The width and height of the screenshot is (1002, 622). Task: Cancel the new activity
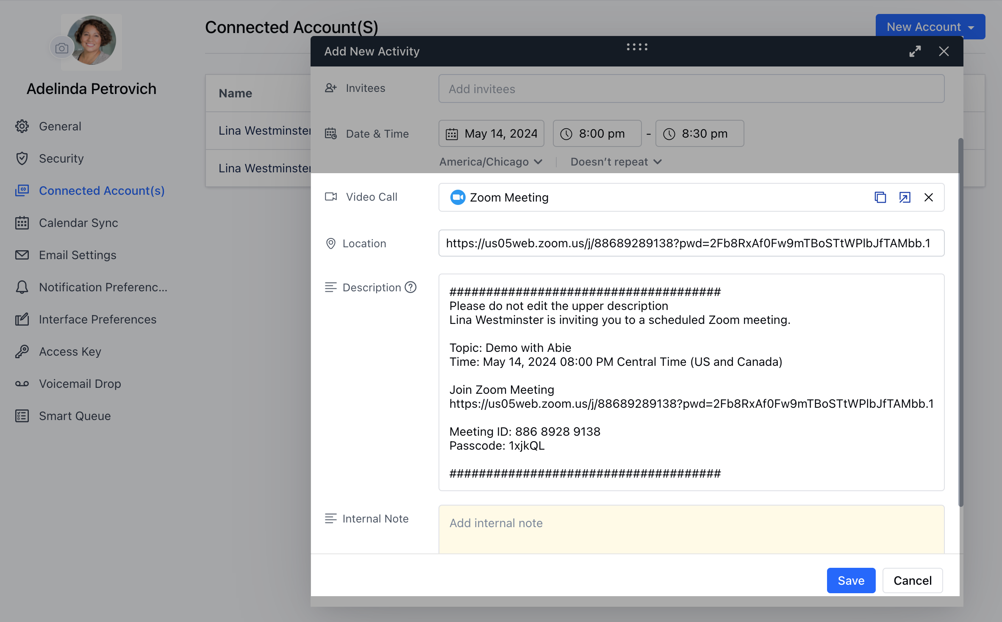pyautogui.click(x=913, y=580)
